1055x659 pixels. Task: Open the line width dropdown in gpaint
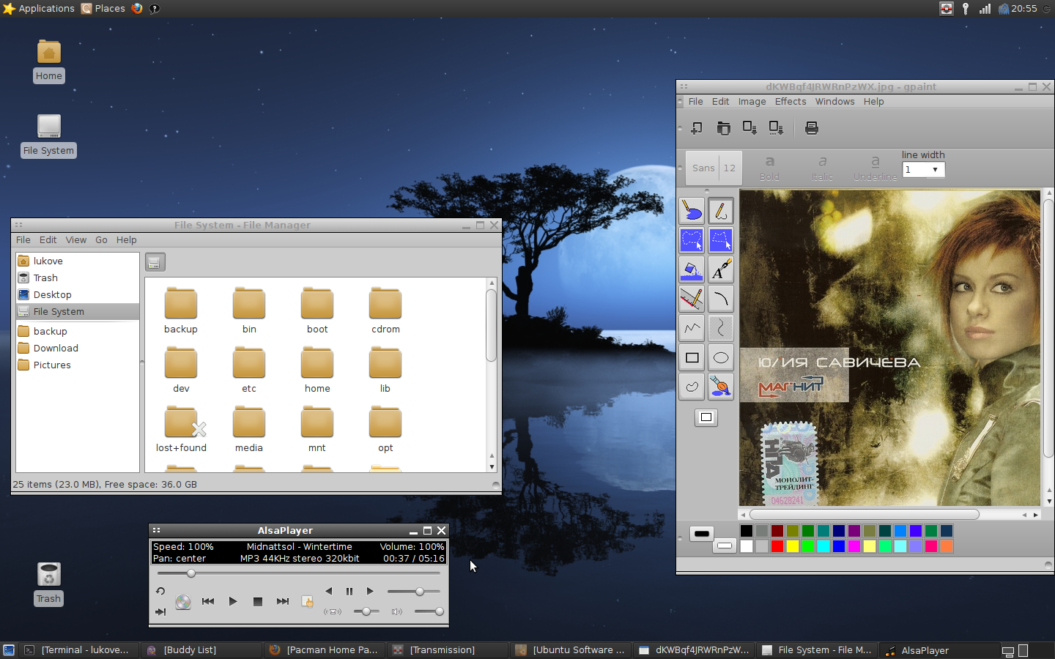coord(923,169)
